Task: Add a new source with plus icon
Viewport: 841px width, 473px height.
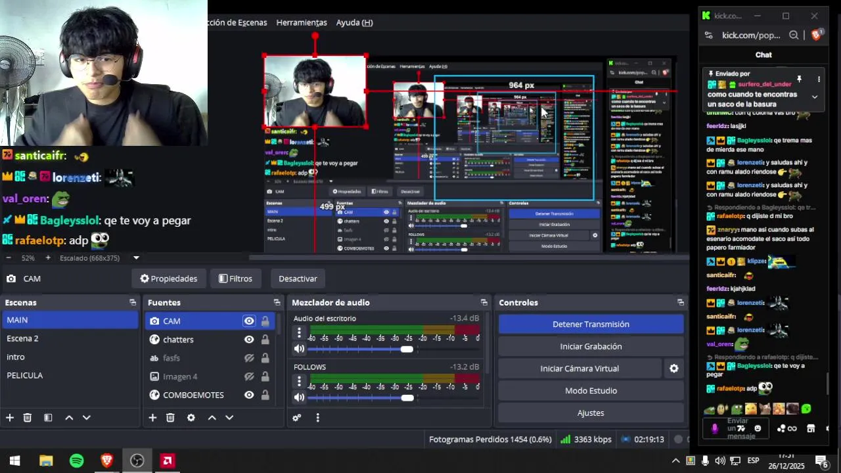Action: tap(152, 418)
